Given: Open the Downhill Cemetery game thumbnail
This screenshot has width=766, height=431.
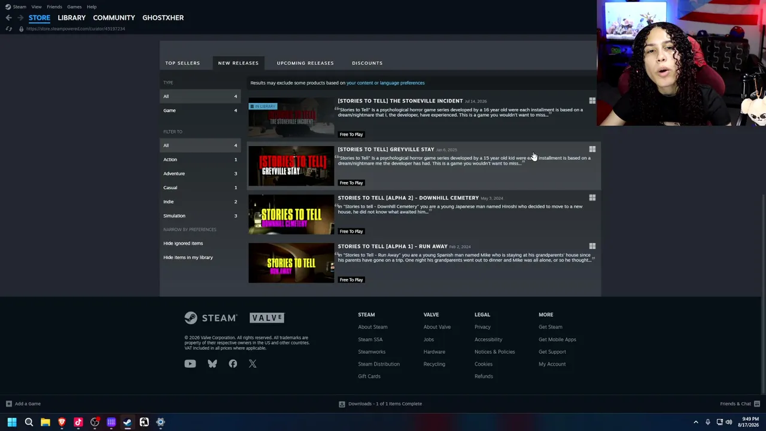Looking at the screenshot, I should 291,214.
